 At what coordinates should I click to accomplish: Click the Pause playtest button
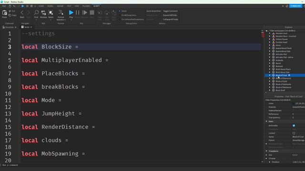coord(77,13)
